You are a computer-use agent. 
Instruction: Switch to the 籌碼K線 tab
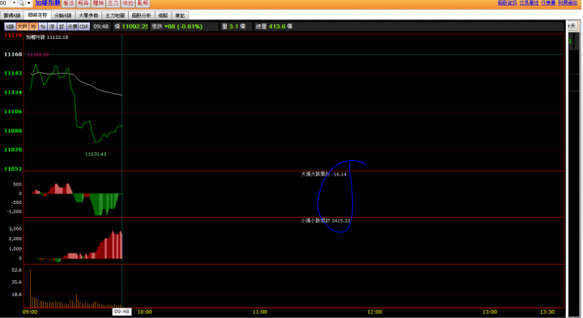(x=12, y=15)
